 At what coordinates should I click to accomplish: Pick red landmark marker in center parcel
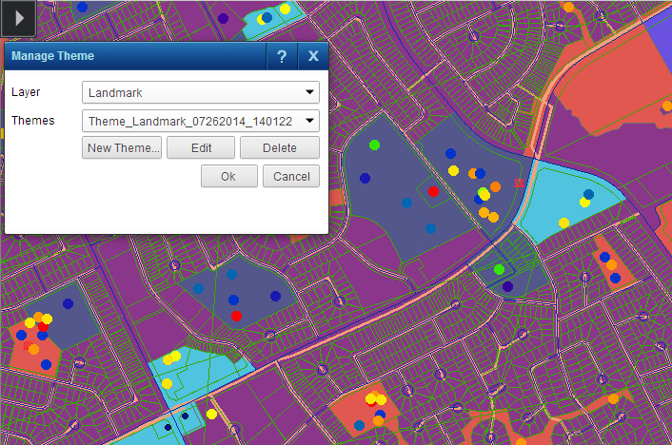433,192
